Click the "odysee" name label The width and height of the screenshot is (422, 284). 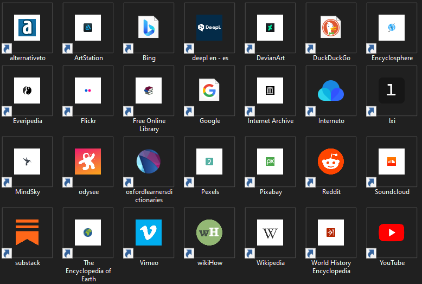(x=88, y=192)
